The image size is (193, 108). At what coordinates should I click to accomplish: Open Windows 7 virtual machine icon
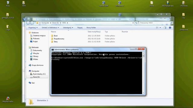coord(120,4)
